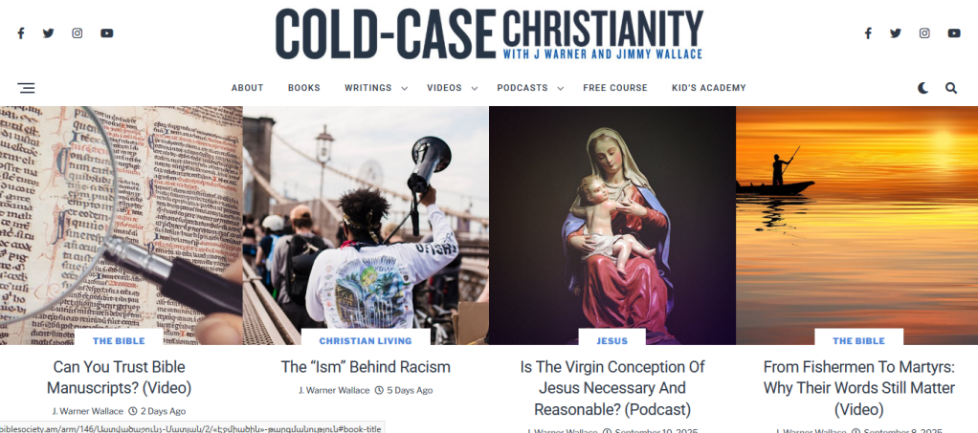Open the YouTube icon in right header
This screenshot has height=433, width=978.
(x=954, y=33)
